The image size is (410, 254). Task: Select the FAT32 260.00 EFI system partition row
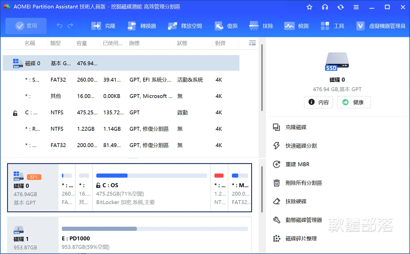tap(121, 80)
